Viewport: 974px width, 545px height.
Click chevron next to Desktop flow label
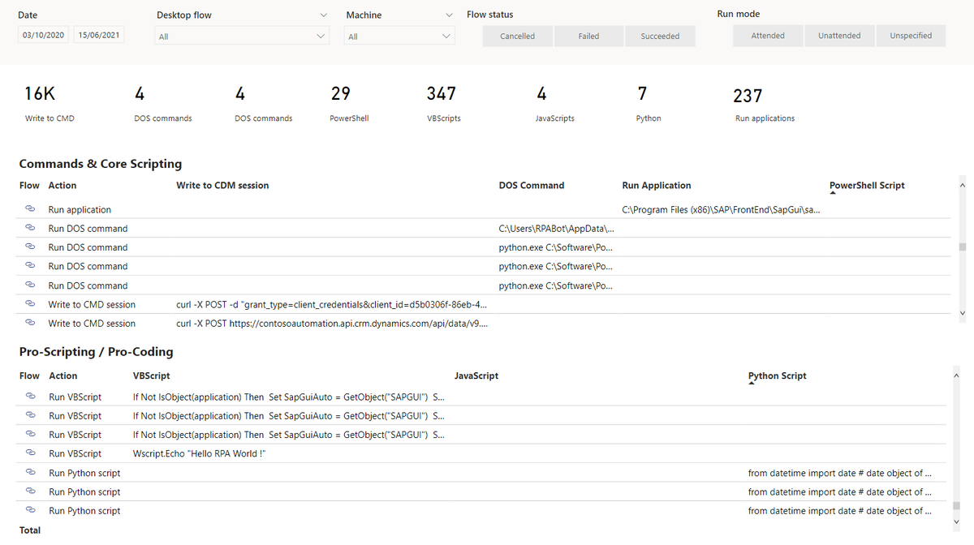(324, 15)
